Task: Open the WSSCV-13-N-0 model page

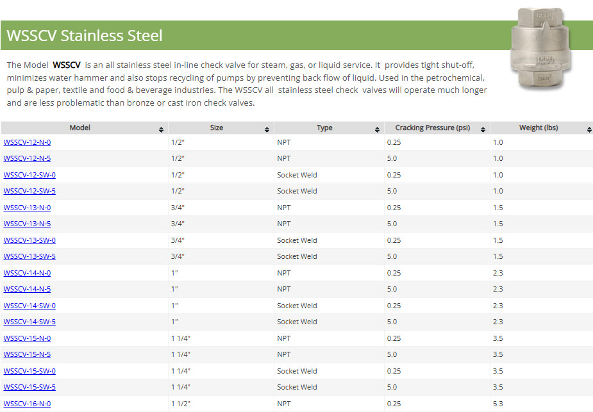Action: point(27,208)
